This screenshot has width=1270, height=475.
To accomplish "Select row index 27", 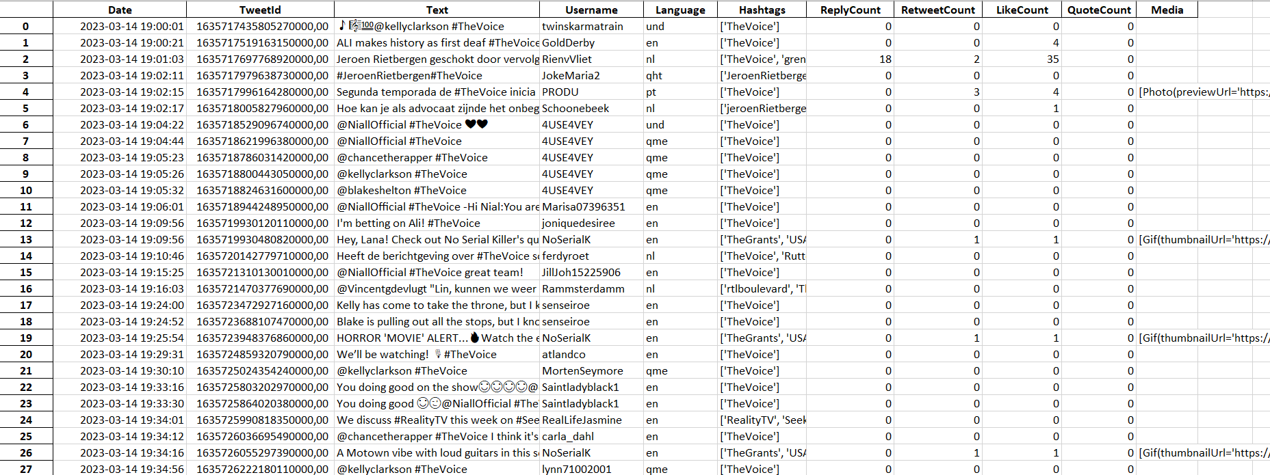I will pos(26,468).
